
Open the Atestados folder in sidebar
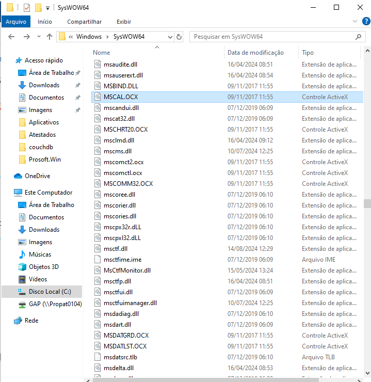coord(42,135)
